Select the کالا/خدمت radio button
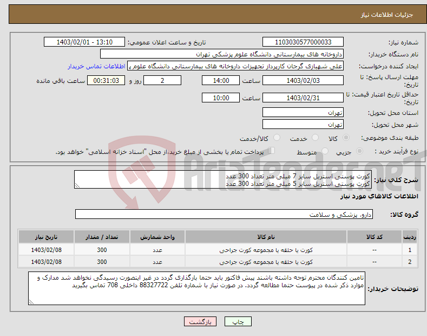 277,138
